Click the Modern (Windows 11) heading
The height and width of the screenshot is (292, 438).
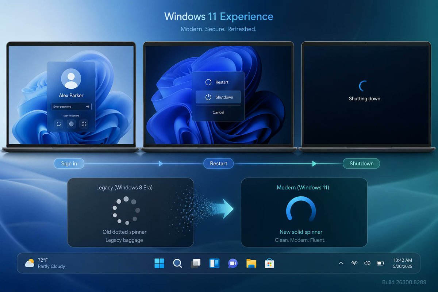[x=303, y=188]
